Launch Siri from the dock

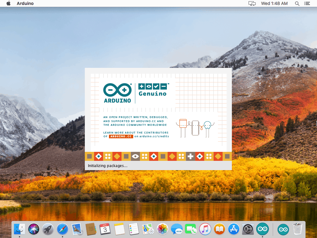(34, 229)
